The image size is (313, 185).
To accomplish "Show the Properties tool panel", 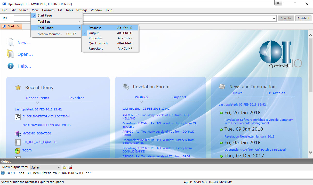I will [x=110, y=38].
